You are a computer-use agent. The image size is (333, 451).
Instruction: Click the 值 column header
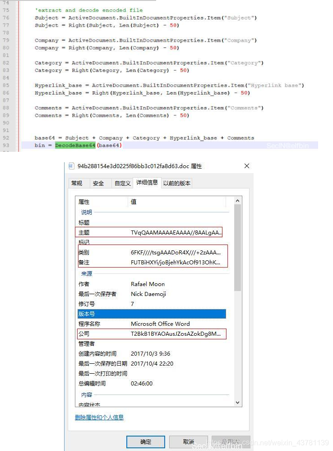[x=177, y=202]
